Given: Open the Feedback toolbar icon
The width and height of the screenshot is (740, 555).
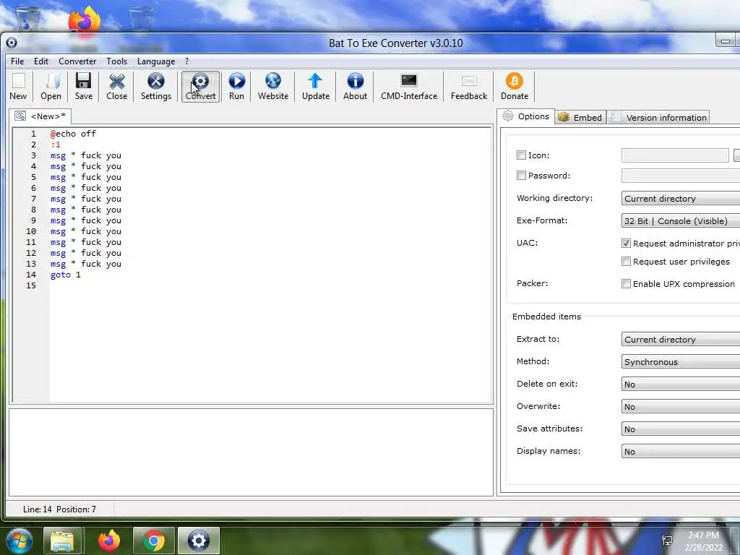Looking at the screenshot, I should click(468, 87).
